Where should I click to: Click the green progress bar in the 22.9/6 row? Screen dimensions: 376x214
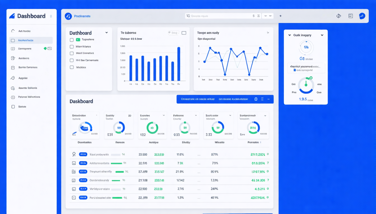(116, 163)
